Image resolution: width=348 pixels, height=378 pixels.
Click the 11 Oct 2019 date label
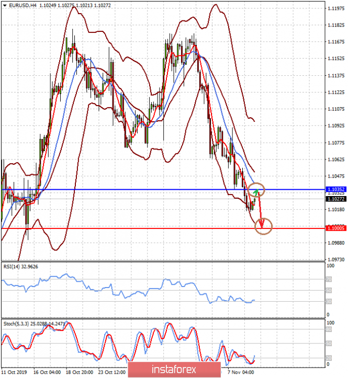14,373
